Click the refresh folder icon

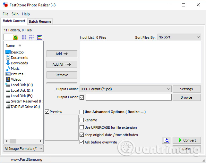coord(16,37)
